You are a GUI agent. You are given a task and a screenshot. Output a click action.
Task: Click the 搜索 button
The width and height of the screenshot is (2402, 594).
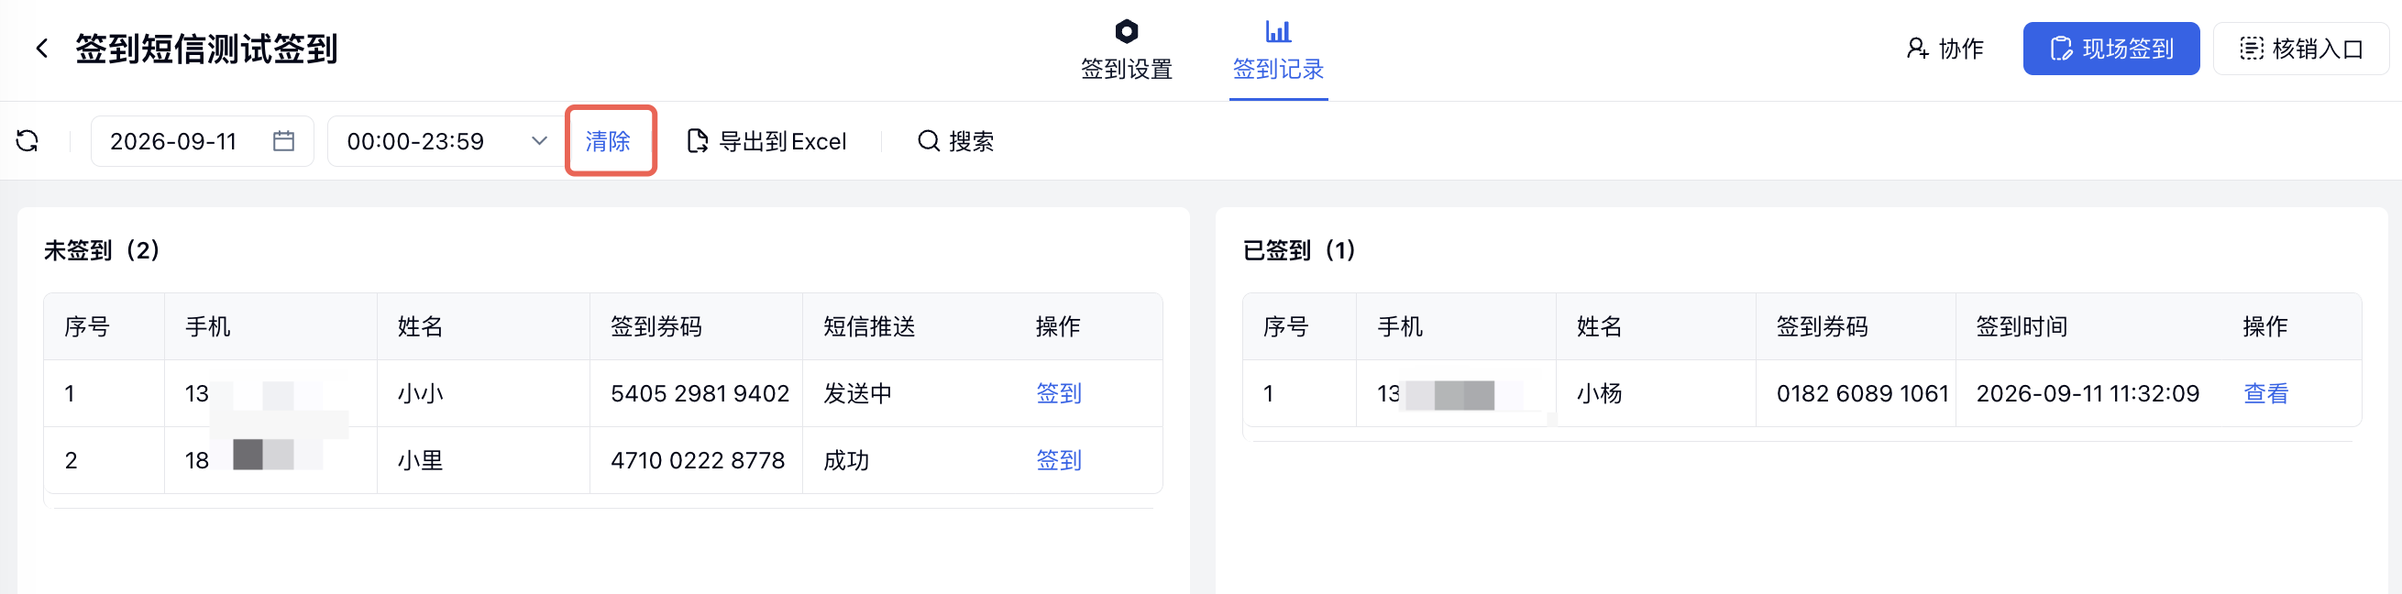click(x=956, y=141)
